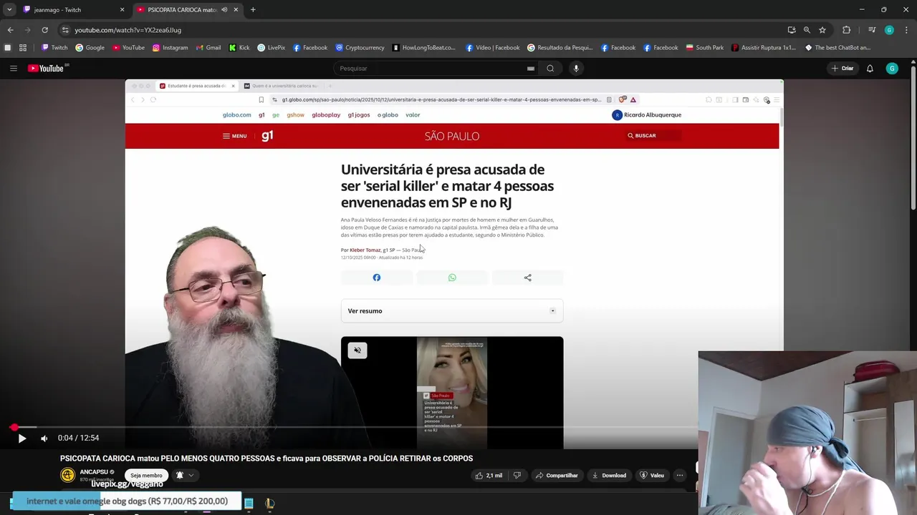
Task: Open the HowLongToBeat bookmark
Action: pos(423,48)
